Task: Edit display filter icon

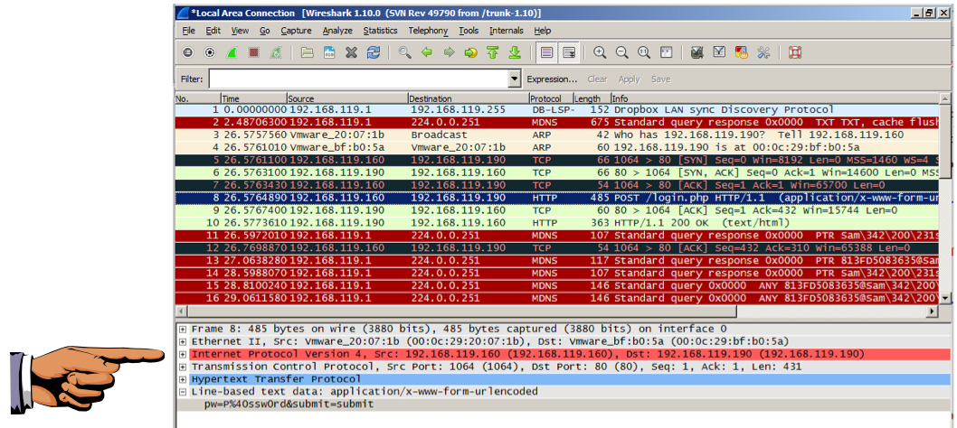Action: point(720,53)
